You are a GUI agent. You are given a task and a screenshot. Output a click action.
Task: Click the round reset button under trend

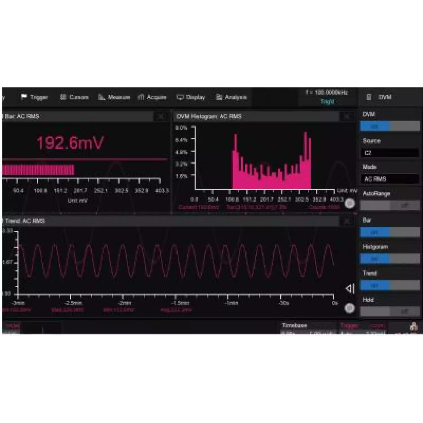point(350,308)
